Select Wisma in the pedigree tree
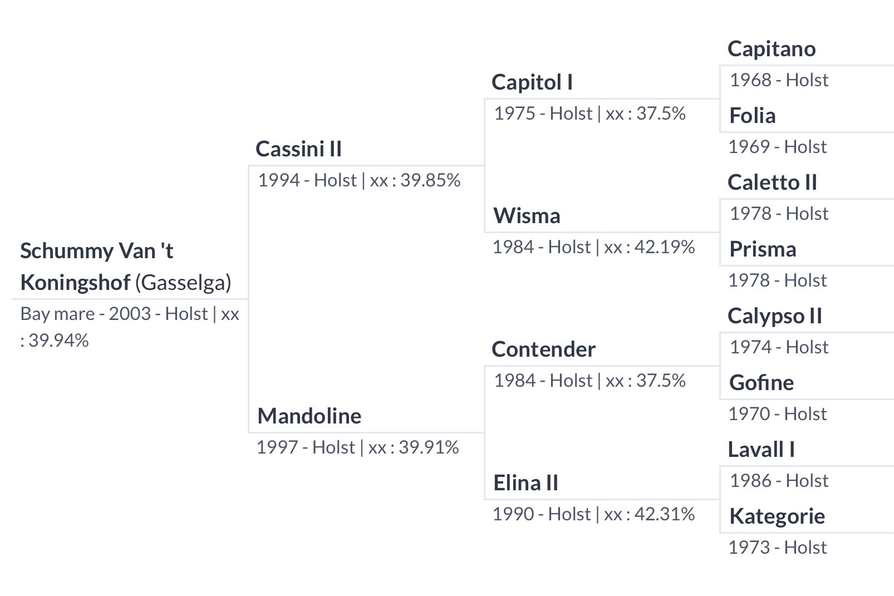This screenshot has height=596, width=894. click(x=527, y=216)
